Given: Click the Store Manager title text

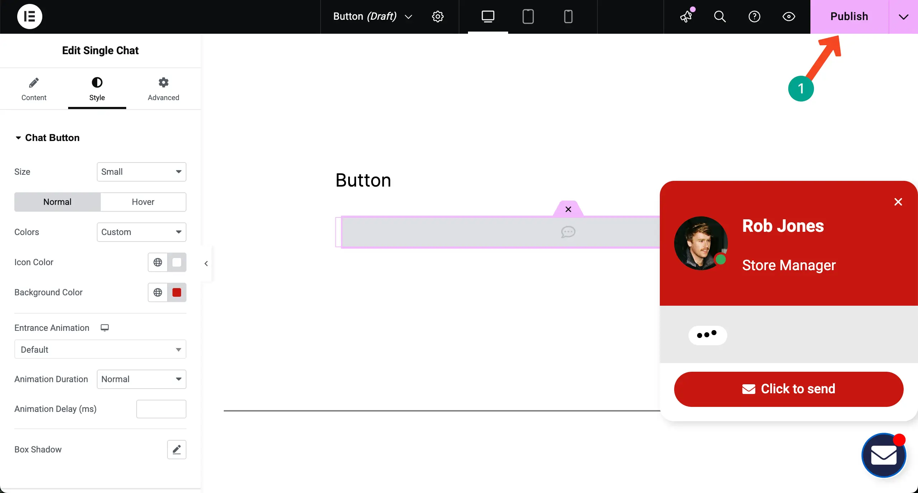Looking at the screenshot, I should tap(789, 266).
